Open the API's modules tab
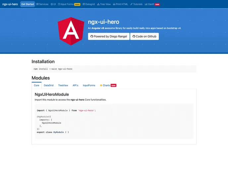 click(76, 85)
